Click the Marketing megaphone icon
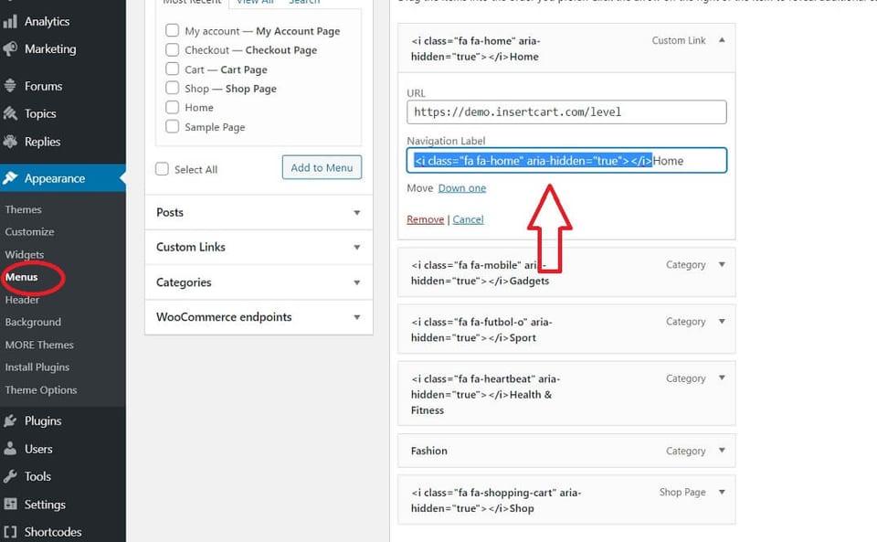877x542 pixels. click(x=10, y=49)
